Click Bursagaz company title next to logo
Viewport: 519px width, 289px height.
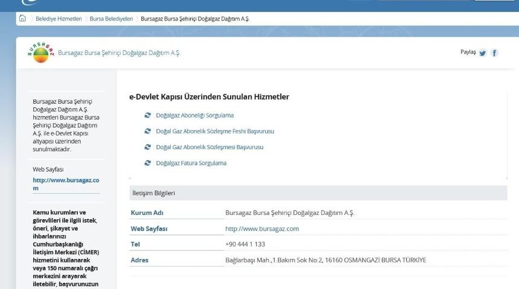click(x=119, y=53)
